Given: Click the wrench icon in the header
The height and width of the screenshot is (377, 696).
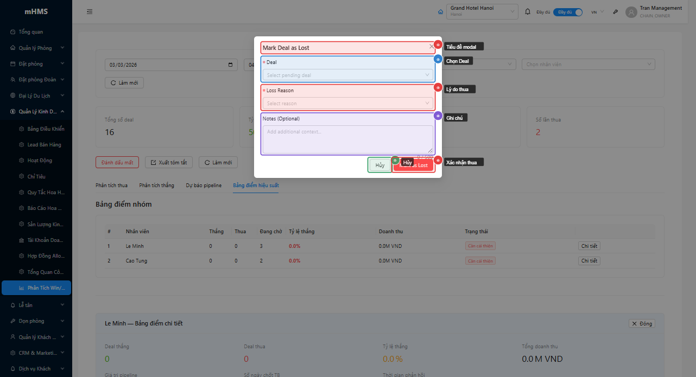Looking at the screenshot, I should click(615, 11).
